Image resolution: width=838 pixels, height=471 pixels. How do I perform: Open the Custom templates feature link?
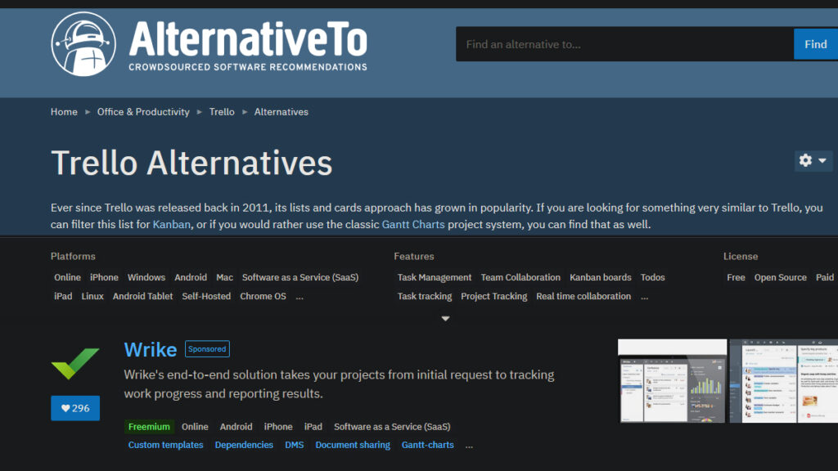click(165, 445)
